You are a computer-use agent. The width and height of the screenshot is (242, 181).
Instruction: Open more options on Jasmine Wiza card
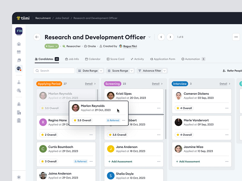pyautogui.click(x=227, y=161)
